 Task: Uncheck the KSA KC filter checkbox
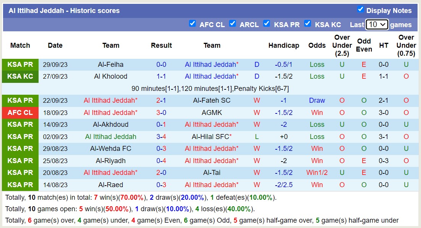(308, 24)
